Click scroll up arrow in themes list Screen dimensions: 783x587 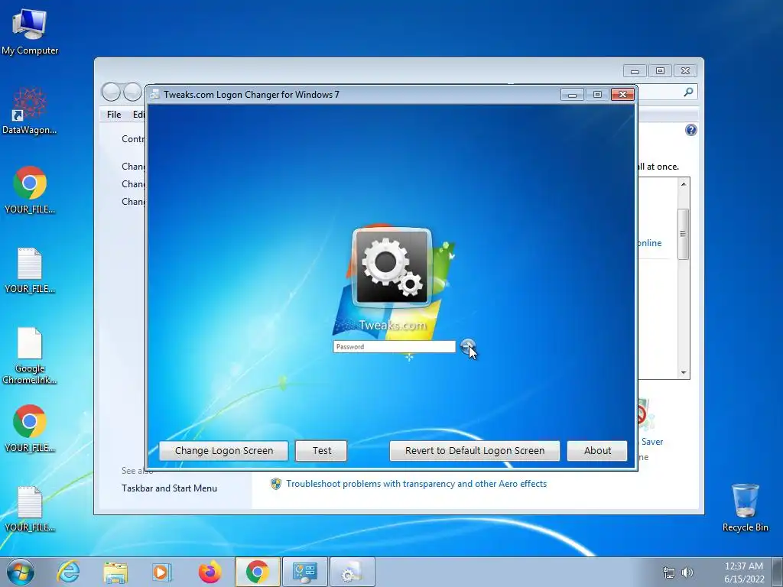point(684,184)
